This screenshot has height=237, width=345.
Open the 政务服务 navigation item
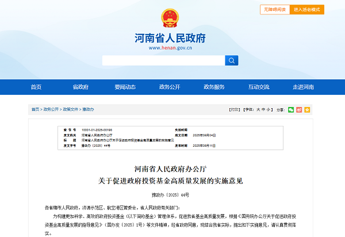pyautogui.click(x=214, y=87)
